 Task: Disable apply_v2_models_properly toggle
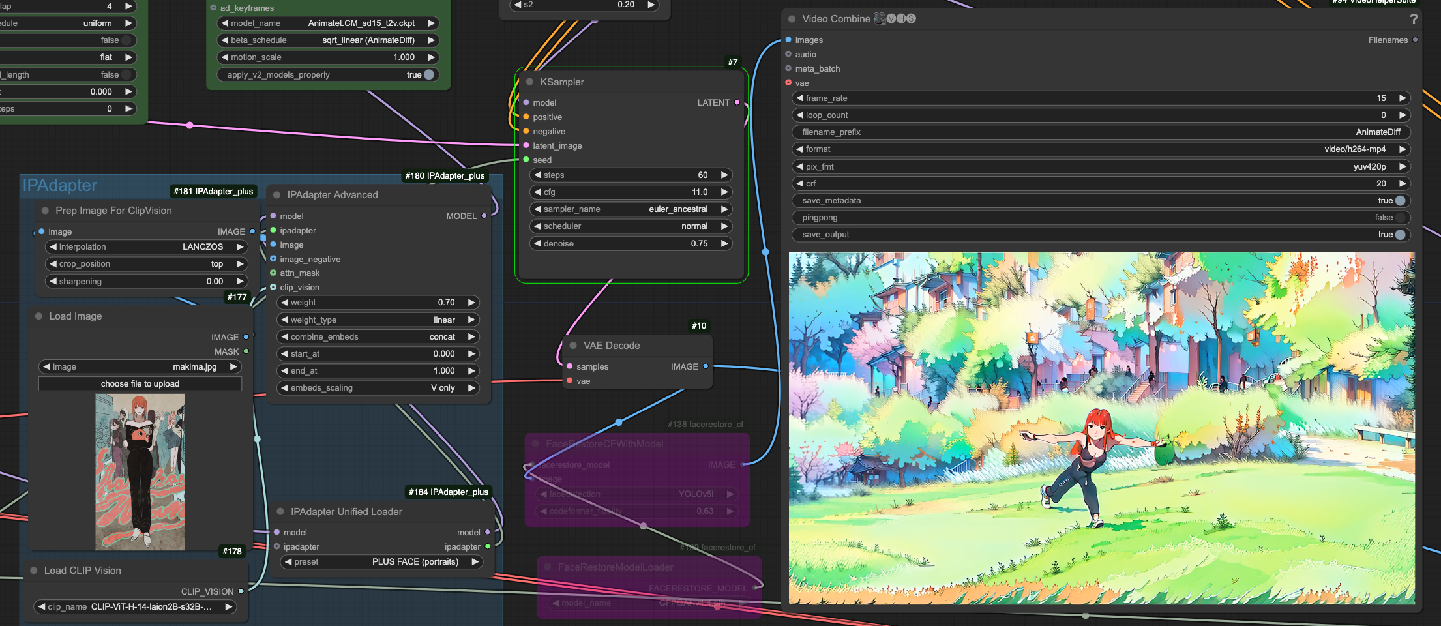428,74
